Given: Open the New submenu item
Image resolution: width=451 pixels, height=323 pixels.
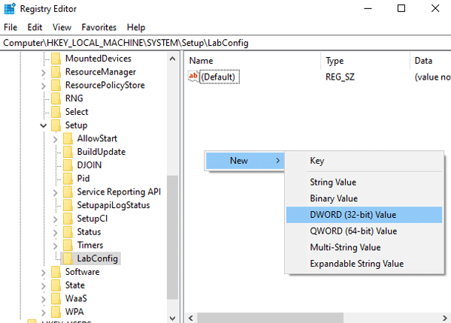Looking at the screenshot, I should click(x=245, y=161).
